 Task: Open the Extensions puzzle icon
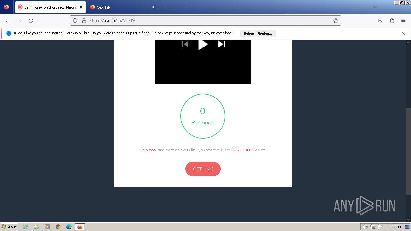click(392, 21)
